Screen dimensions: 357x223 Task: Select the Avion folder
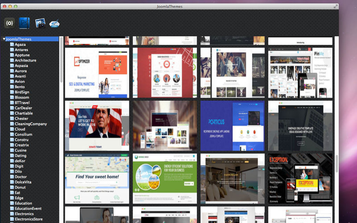coord(20,82)
